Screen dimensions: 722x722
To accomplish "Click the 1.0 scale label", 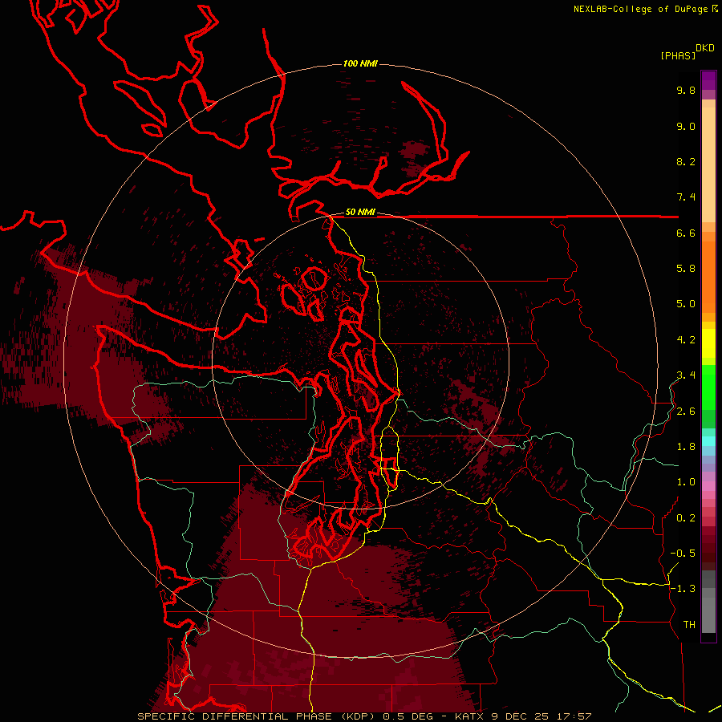I will coord(686,482).
